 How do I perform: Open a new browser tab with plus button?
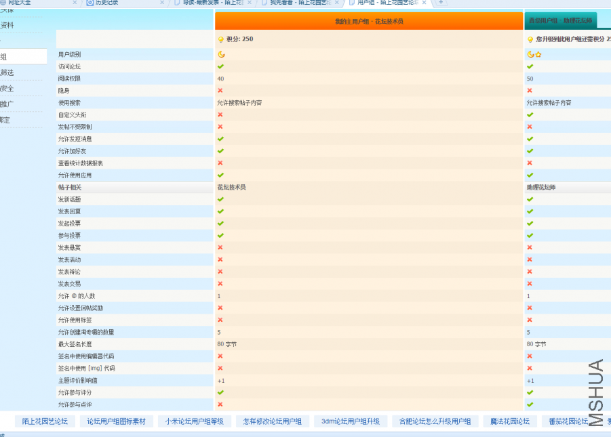(x=441, y=3)
